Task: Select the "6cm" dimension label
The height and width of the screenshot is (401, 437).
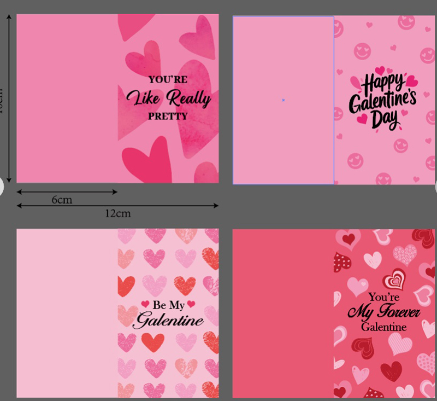Action: coord(62,200)
